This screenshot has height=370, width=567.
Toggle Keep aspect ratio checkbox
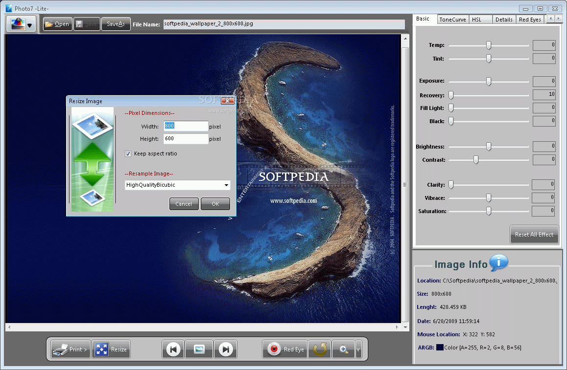(128, 154)
